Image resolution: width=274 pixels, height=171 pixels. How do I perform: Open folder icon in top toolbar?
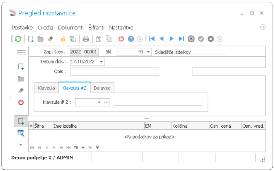pyautogui.click(x=41, y=39)
